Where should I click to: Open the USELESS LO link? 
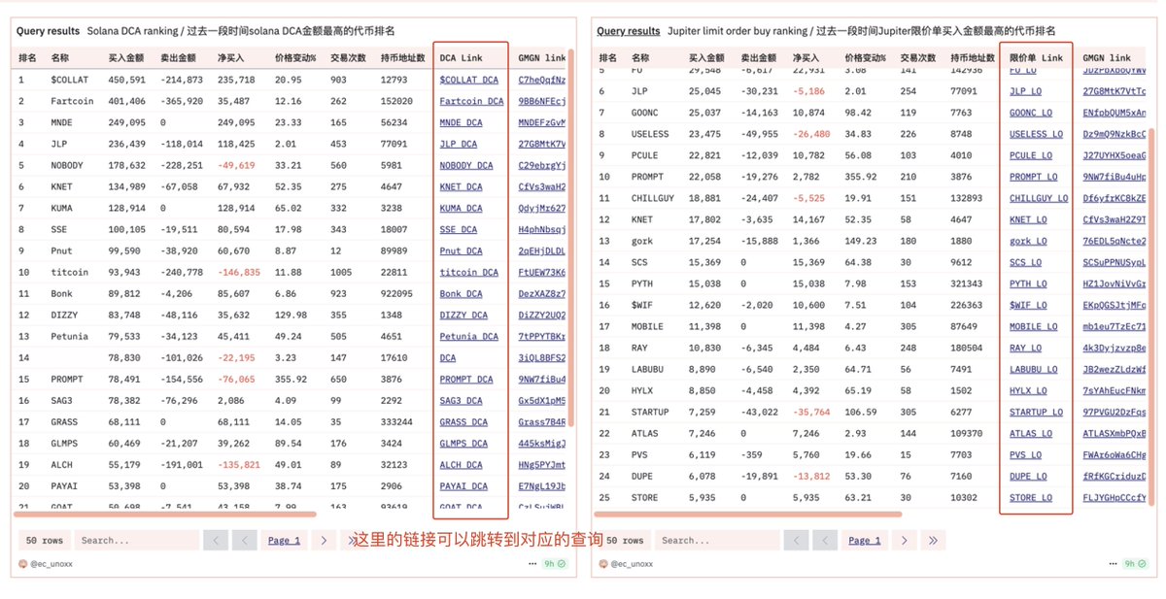pyautogui.click(x=1036, y=134)
